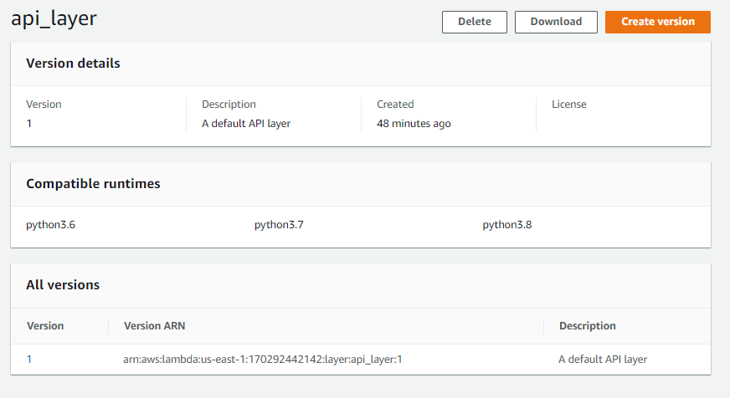Viewport: 730px width, 398px height.
Task: Click the api_layer page title
Action: pos(54,19)
